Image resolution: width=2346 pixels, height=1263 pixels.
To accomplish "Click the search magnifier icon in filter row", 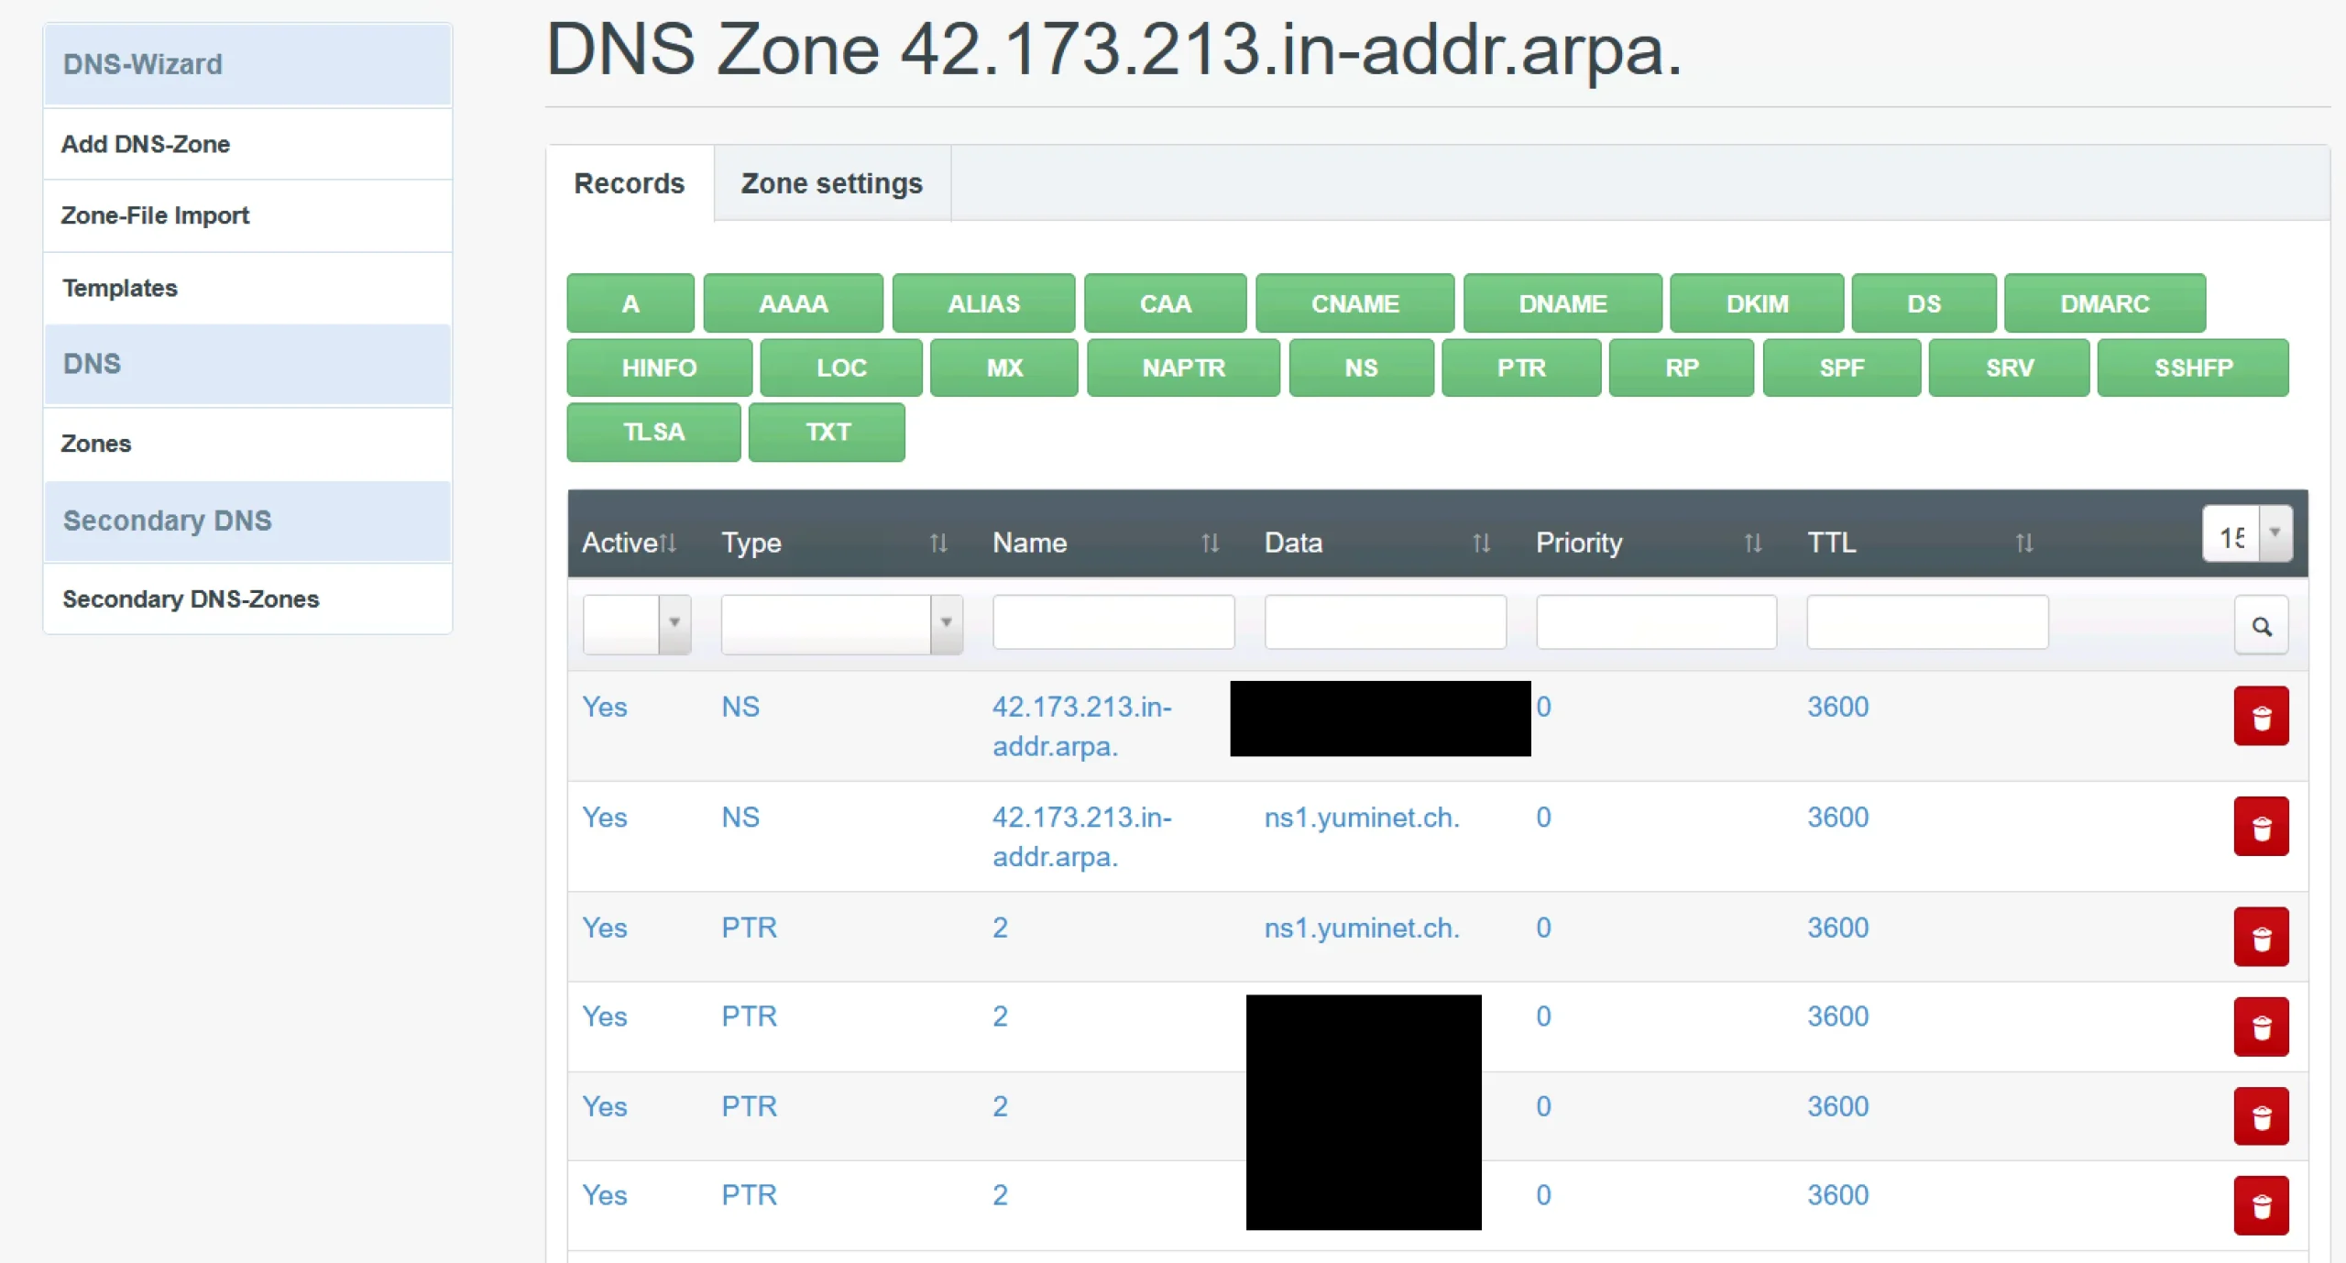I will coord(2260,626).
